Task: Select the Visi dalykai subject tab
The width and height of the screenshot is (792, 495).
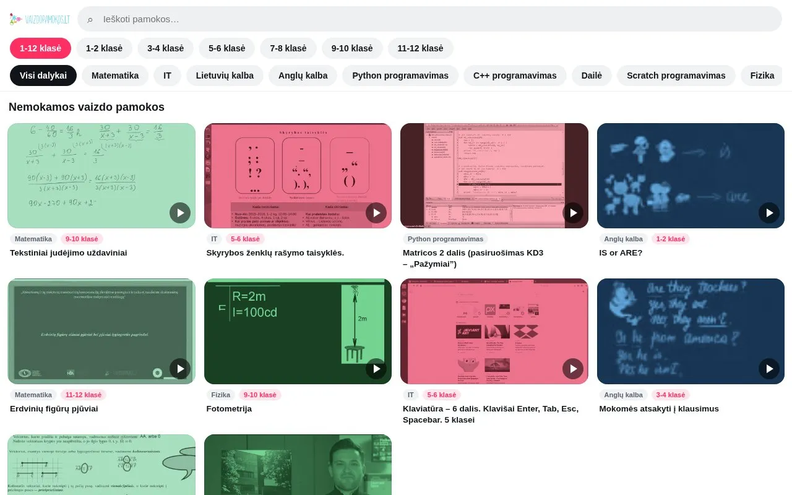Action: pos(43,75)
